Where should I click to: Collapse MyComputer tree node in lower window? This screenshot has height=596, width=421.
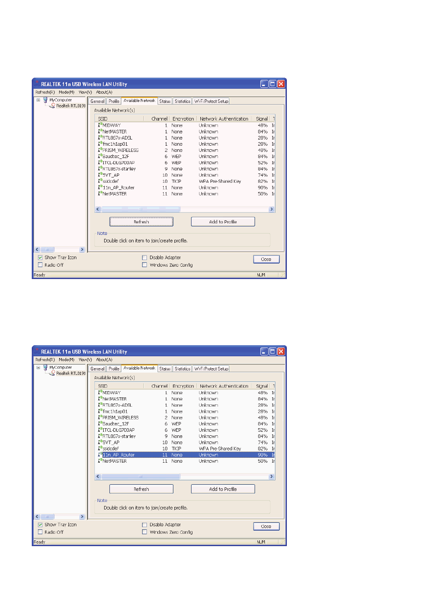pyautogui.click(x=38, y=367)
